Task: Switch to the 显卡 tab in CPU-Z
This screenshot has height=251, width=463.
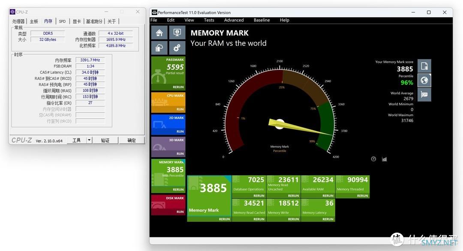Action: tap(77, 21)
